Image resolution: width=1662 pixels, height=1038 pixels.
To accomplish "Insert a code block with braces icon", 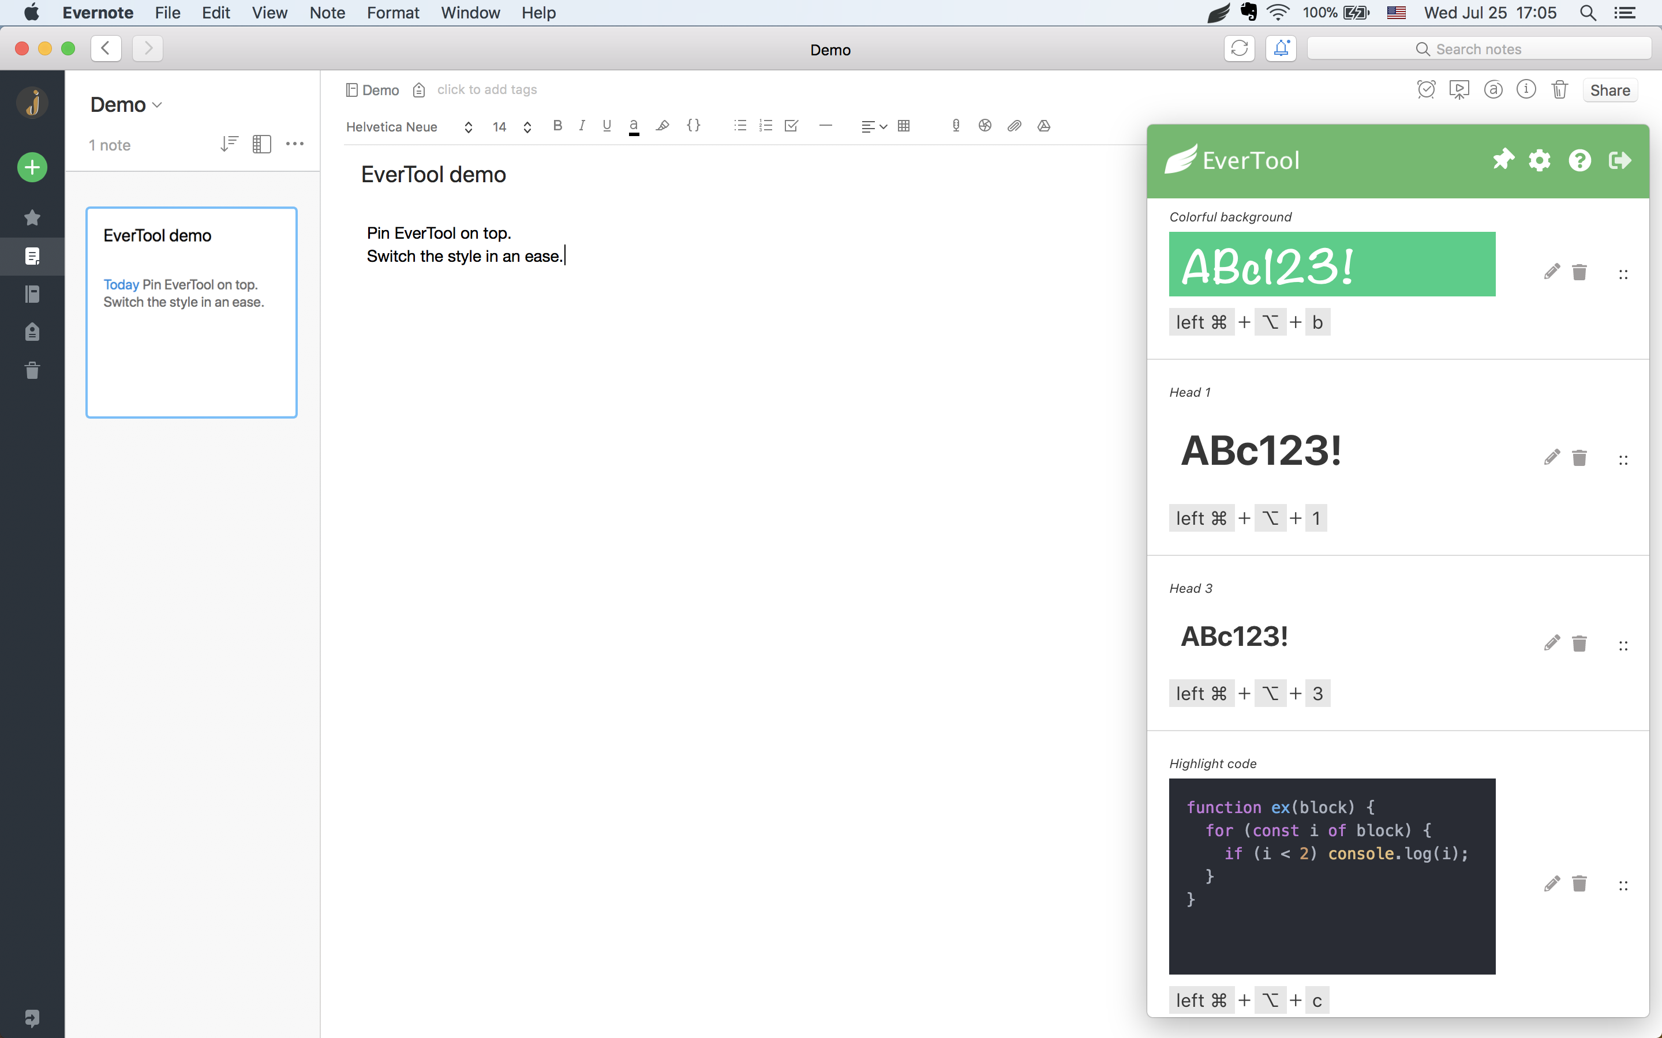I will [x=694, y=126].
